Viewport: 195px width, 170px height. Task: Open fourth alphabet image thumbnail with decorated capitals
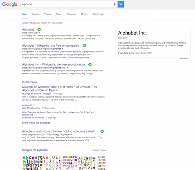pyautogui.click(x=87, y=163)
